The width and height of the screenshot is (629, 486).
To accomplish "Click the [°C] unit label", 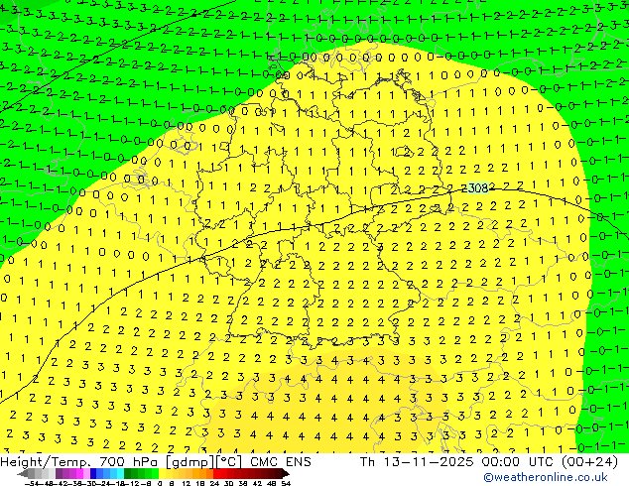I will tap(229, 462).
